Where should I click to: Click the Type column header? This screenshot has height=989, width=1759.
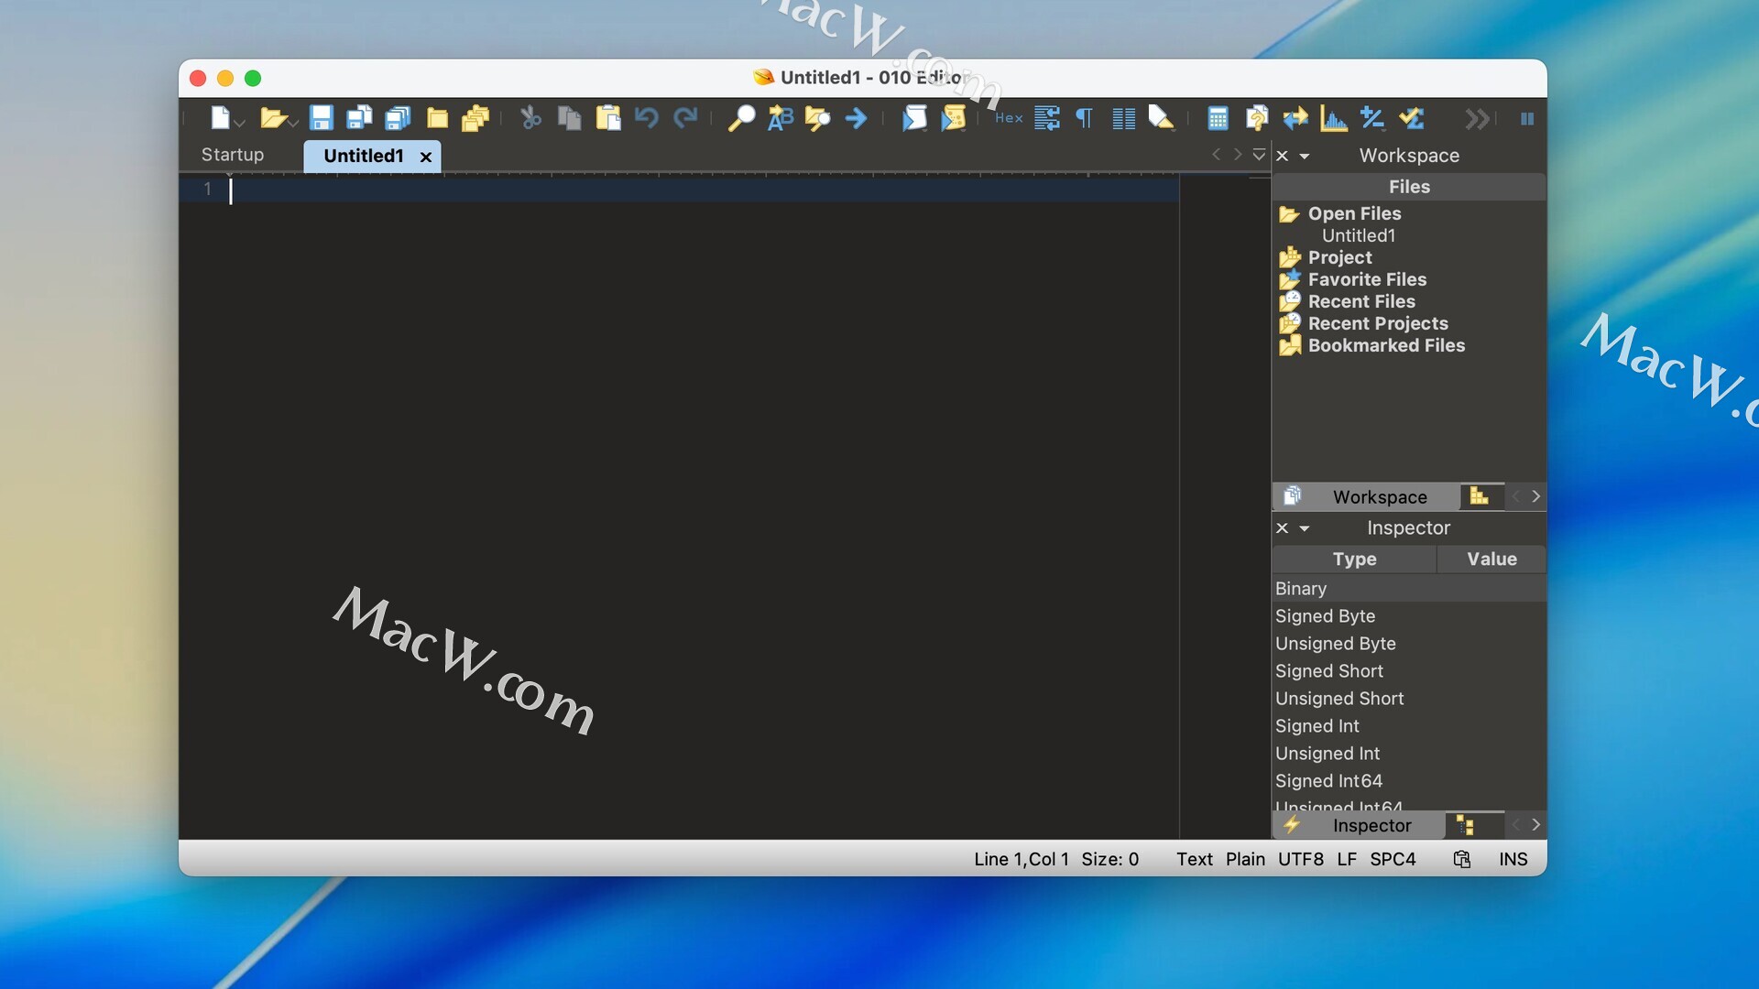pyautogui.click(x=1354, y=559)
